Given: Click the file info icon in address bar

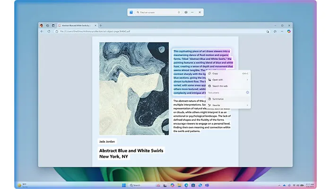Looking at the screenshot, I should pyautogui.click(x=57, y=32).
